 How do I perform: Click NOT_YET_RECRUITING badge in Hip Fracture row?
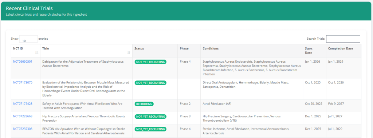coord(150,117)
